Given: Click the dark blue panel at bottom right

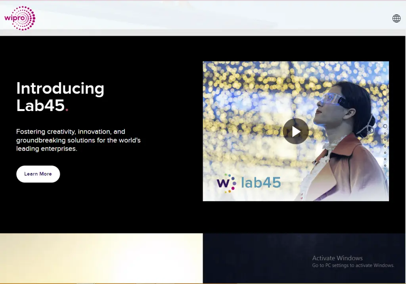Looking at the screenshot, I should point(258,258).
